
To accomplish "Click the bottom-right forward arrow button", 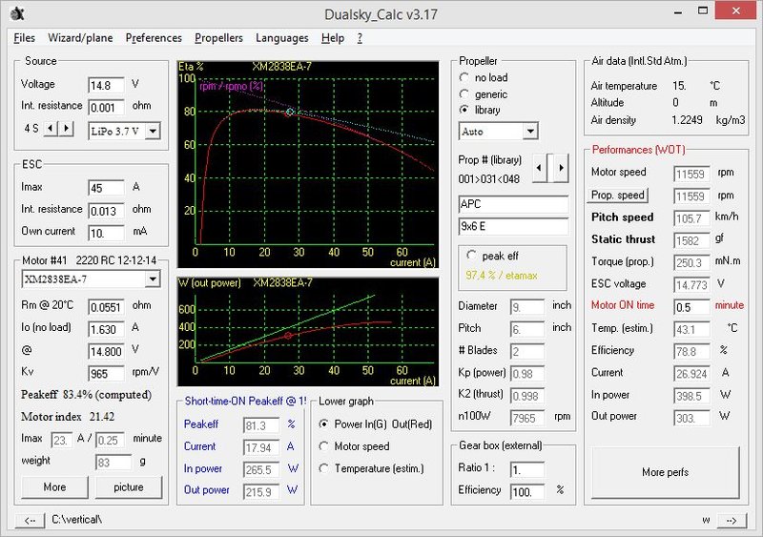I will tap(730, 520).
